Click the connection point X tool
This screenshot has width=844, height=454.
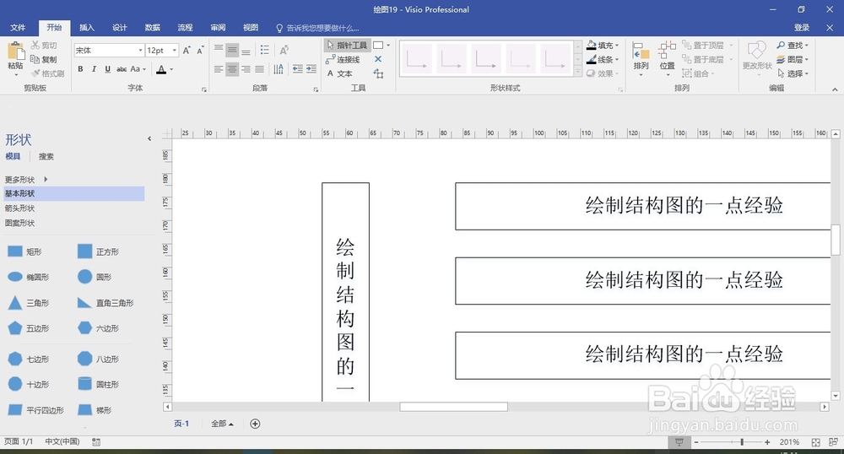378,59
